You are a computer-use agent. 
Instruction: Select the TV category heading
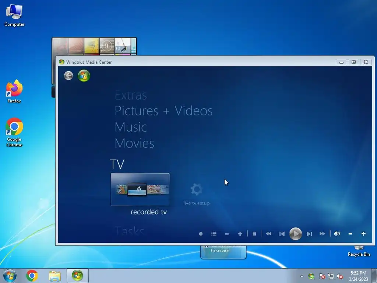(117, 164)
